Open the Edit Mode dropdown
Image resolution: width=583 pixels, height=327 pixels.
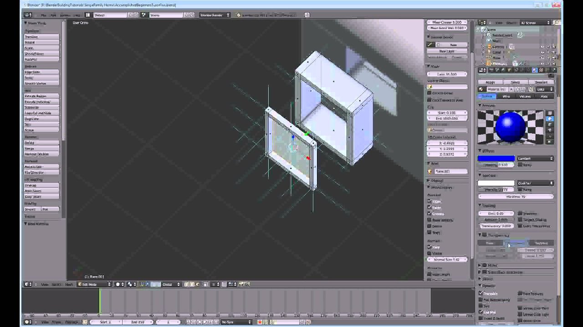pos(94,284)
